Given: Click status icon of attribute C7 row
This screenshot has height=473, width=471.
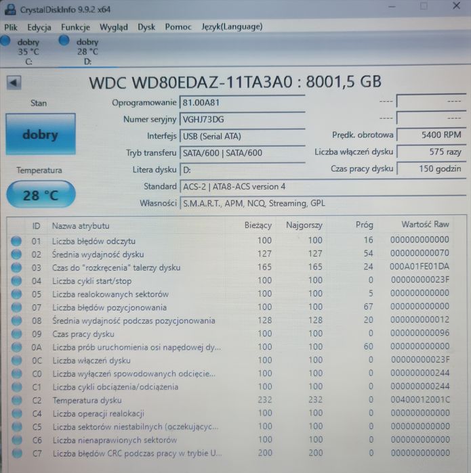Looking at the screenshot, I should pyautogui.click(x=17, y=453).
